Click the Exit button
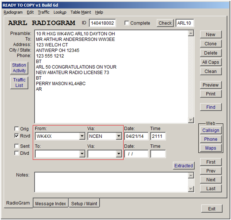 pyautogui.click(x=212, y=209)
